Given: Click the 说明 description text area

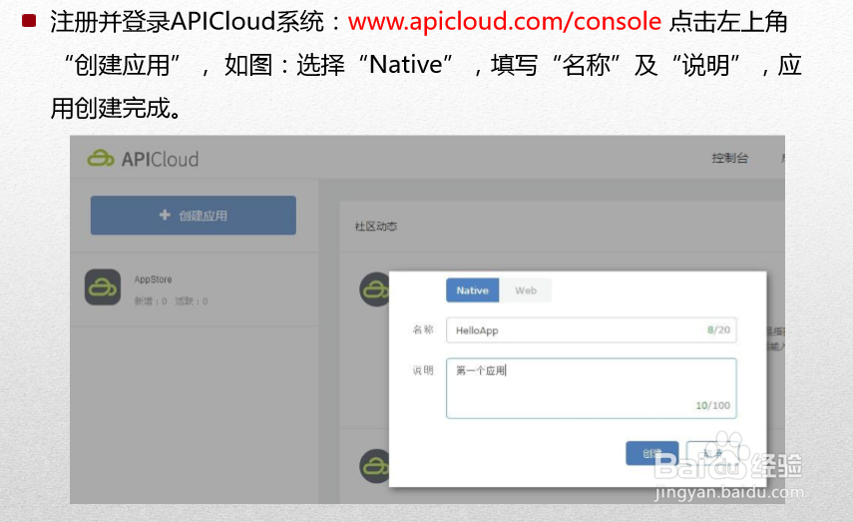Looking at the screenshot, I should coord(592,388).
